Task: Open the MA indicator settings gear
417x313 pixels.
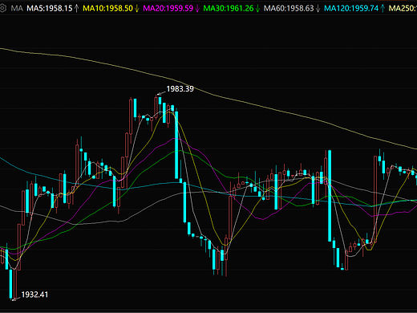Action: click(2, 8)
